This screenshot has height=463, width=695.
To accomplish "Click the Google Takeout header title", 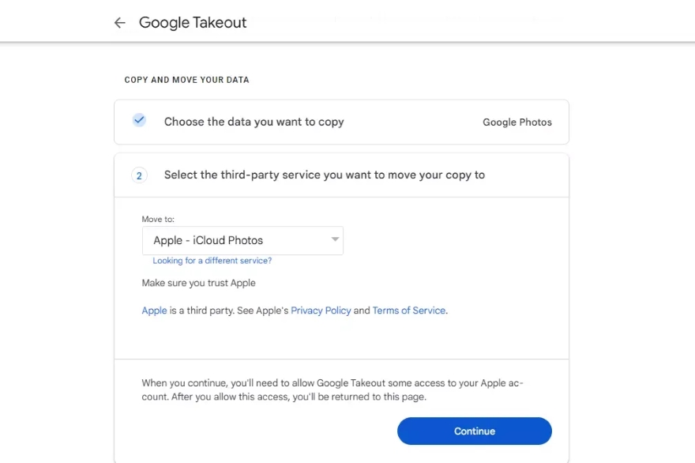I will [193, 22].
